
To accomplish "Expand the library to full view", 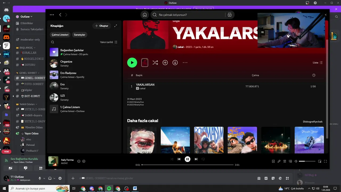I will (116, 26).
